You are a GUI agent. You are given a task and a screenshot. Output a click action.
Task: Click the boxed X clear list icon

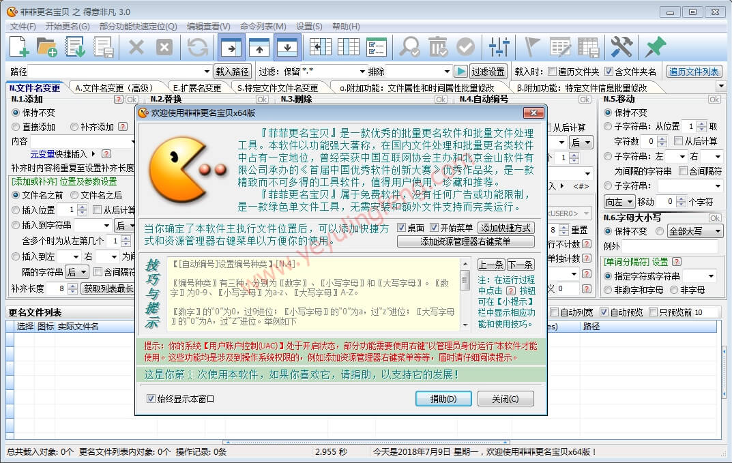pos(164,47)
